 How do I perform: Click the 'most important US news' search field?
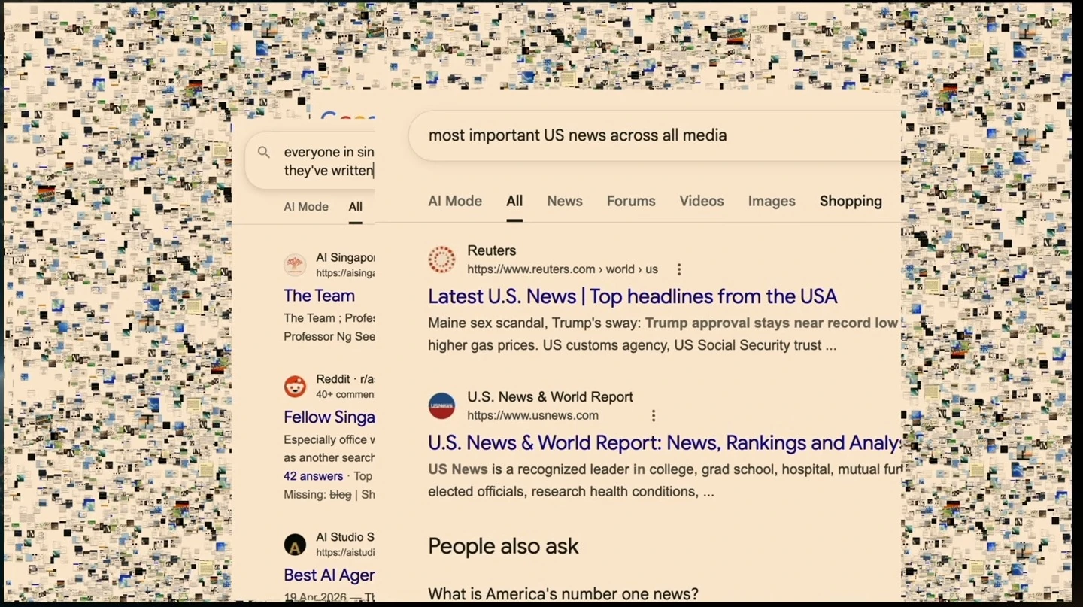click(654, 135)
